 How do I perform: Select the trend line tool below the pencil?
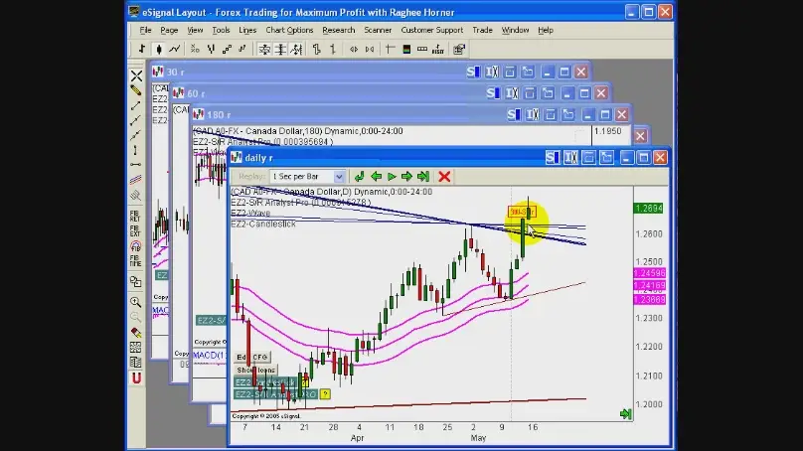click(x=136, y=105)
